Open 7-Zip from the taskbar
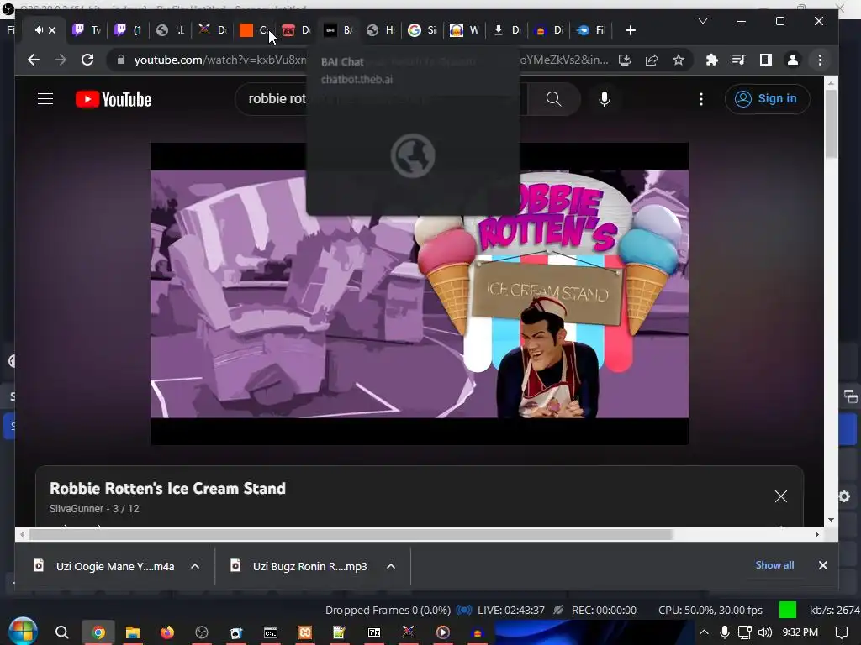This screenshot has height=645, width=861. [374, 632]
